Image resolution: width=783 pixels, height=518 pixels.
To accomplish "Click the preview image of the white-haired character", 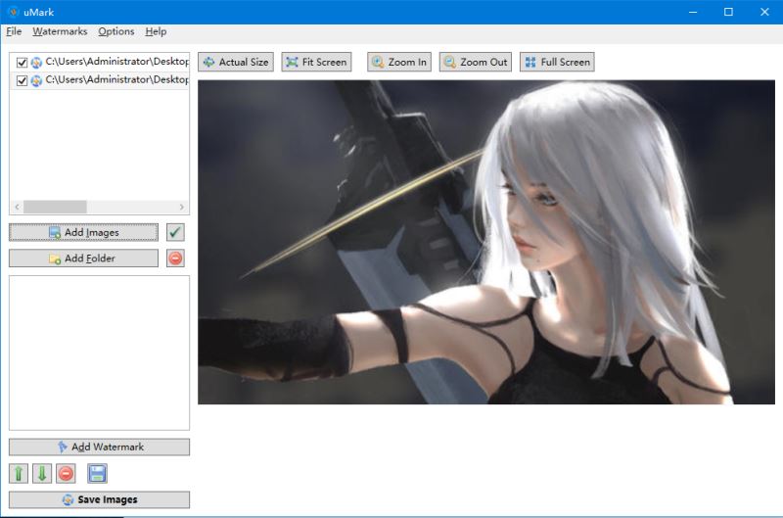I will point(486,242).
